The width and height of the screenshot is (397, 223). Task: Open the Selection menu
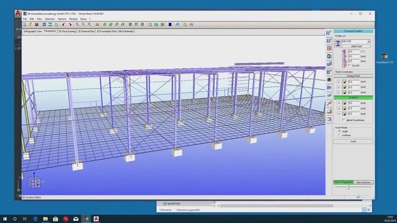click(50, 19)
